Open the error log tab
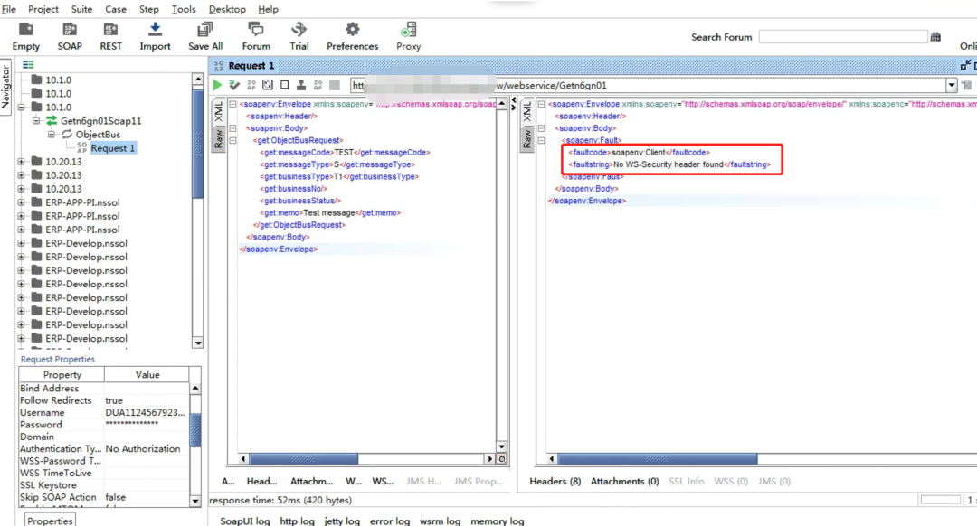Viewport: 977px width, 526px height. 390,521
